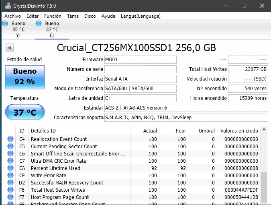Open the Disco menu
The height and width of the screenshot is (205, 271).
point(90,16)
